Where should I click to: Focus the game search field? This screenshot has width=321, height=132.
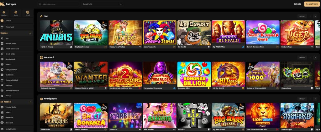tap(58, 4)
